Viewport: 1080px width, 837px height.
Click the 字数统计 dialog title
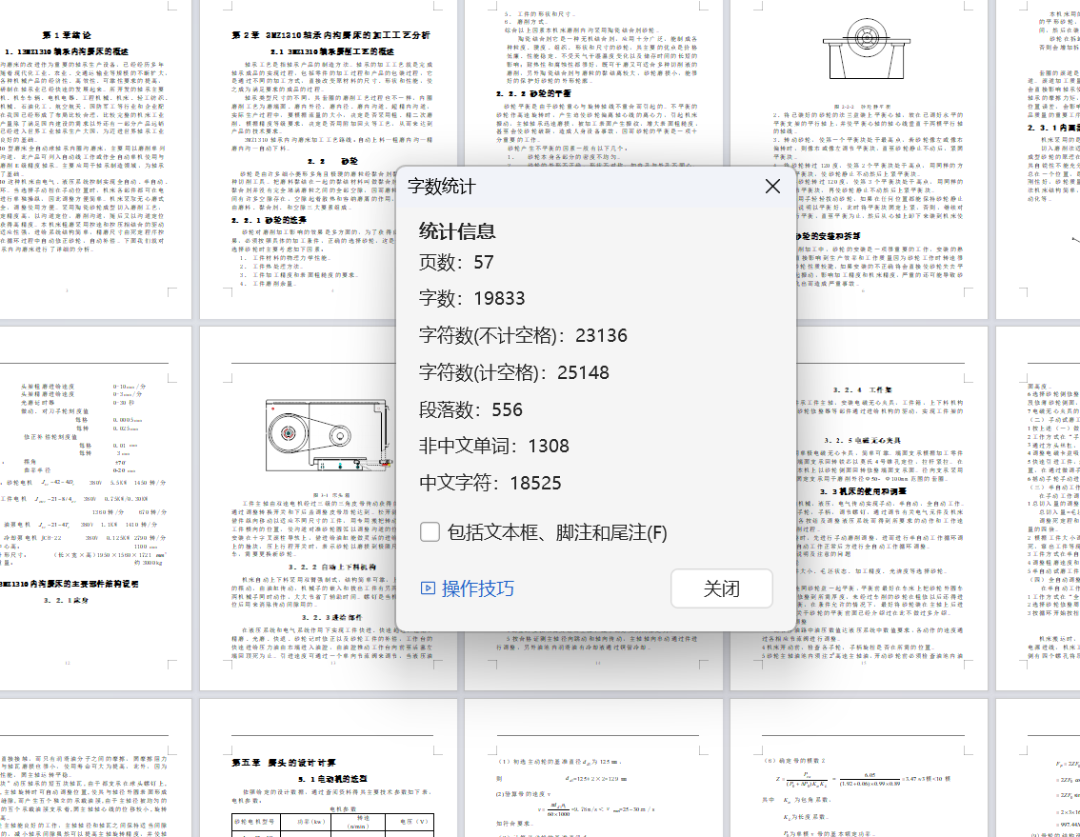pyautogui.click(x=442, y=187)
